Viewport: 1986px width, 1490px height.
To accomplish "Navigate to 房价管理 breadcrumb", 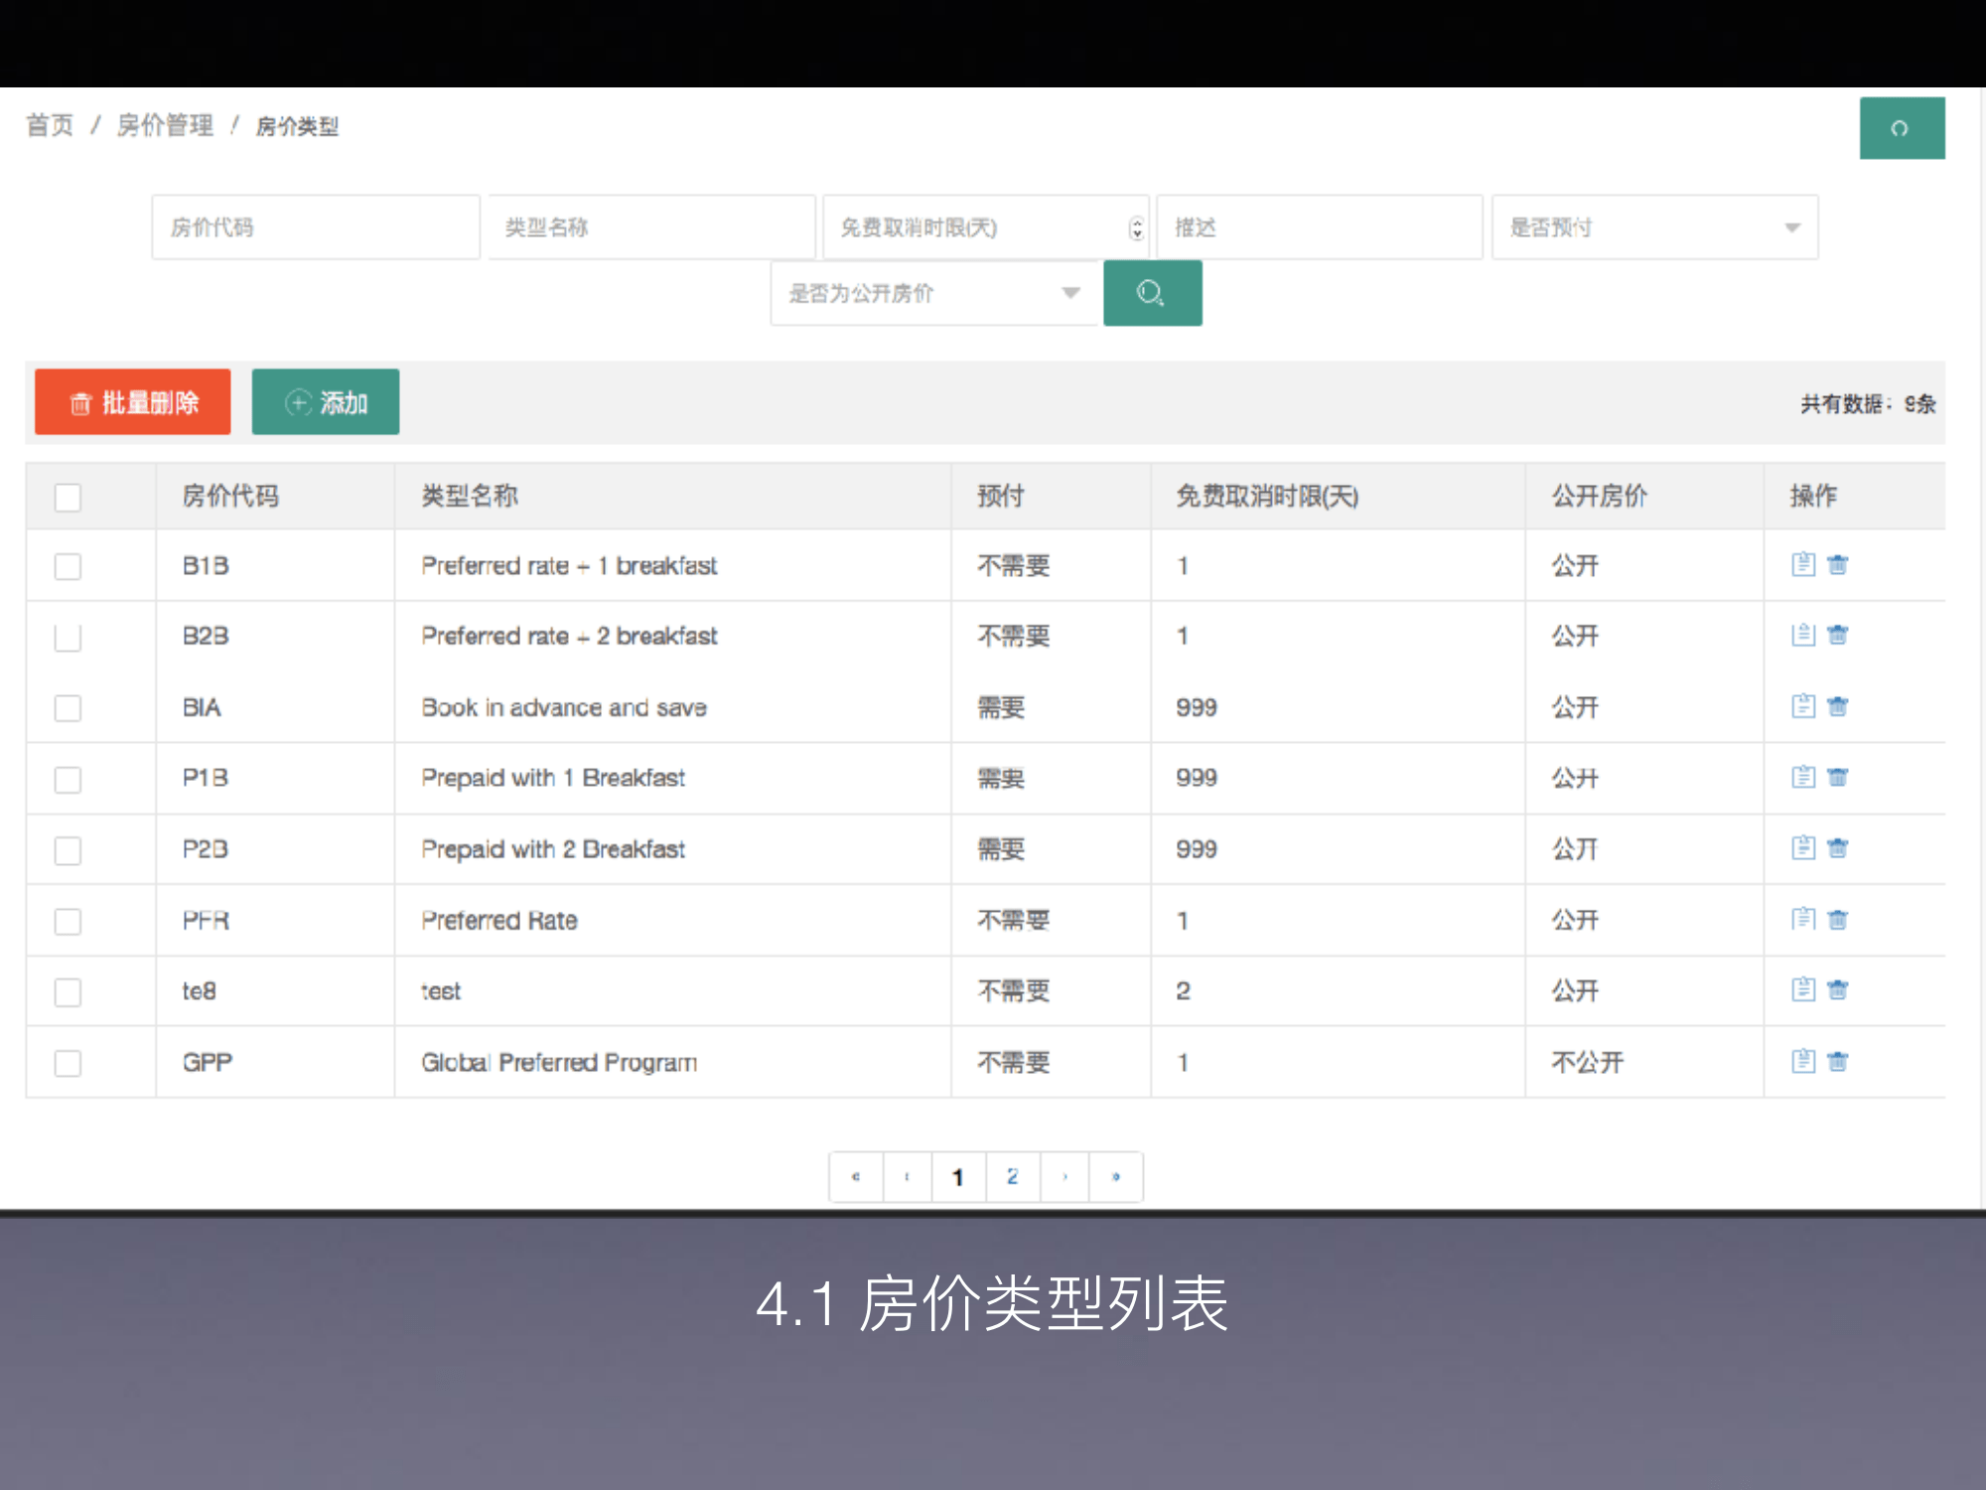I will click(165, 125).
